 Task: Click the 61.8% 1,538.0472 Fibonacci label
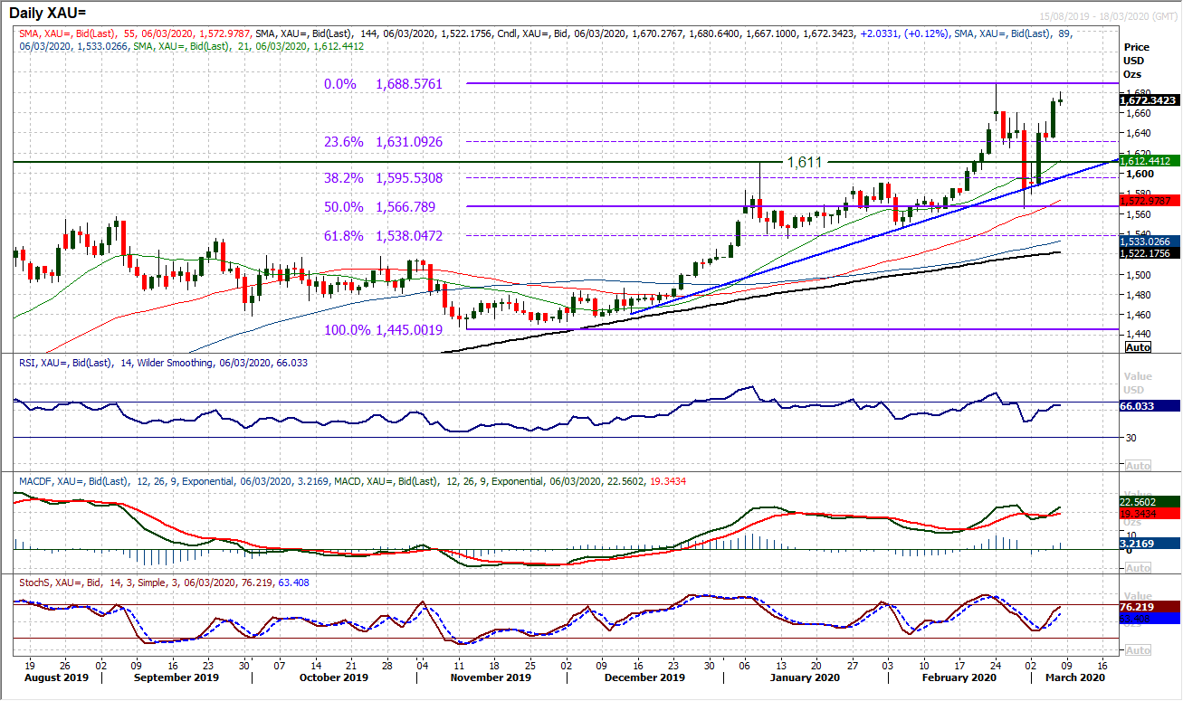(x=384, y=235)
